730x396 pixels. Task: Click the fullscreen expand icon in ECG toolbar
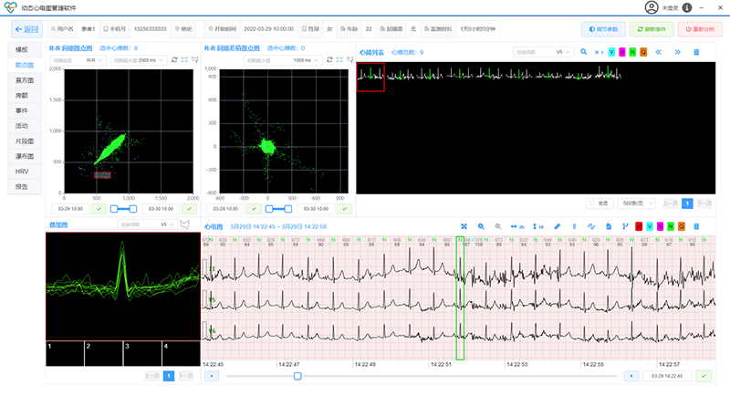pyautogui.click(x=464, y=226)
